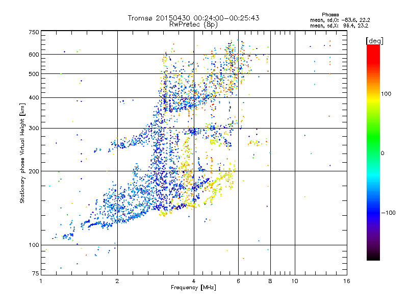408x306 pixels.
Task: Click the y-axis "75" tick label
Action: pyautogui.click(x=36, y=273)
